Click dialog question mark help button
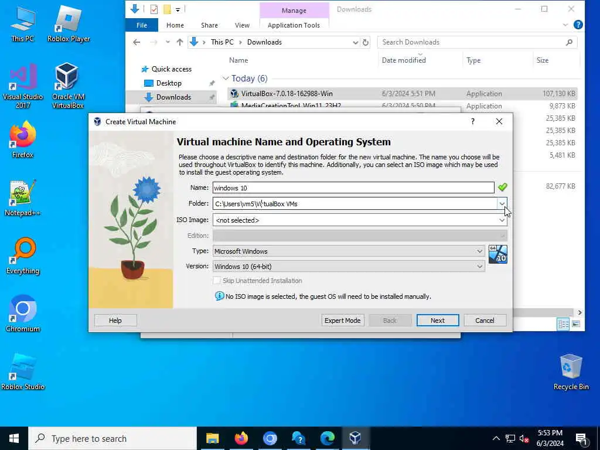The height and width of the screenshot is (450, 600). (473, 121)
